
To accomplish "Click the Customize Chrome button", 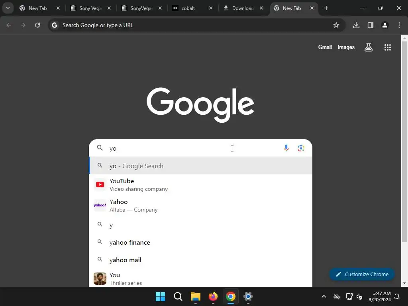I will (x=362, y=274).
